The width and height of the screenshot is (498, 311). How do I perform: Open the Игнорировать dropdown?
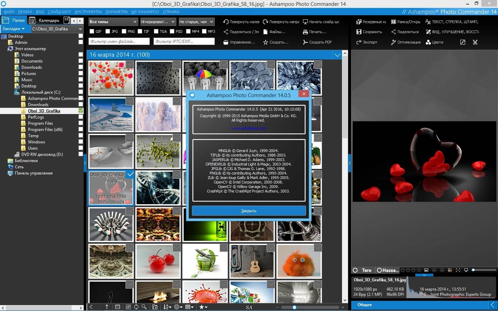coord(158,22)
